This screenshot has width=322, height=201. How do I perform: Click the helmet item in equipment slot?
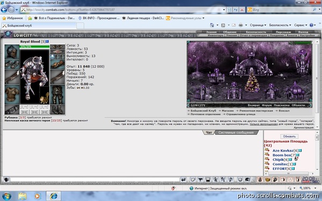[12, 52]
